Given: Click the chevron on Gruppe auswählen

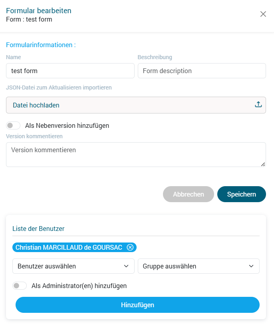Looking at the screenshot, I should pyautogui.click(x=251, y=266).
